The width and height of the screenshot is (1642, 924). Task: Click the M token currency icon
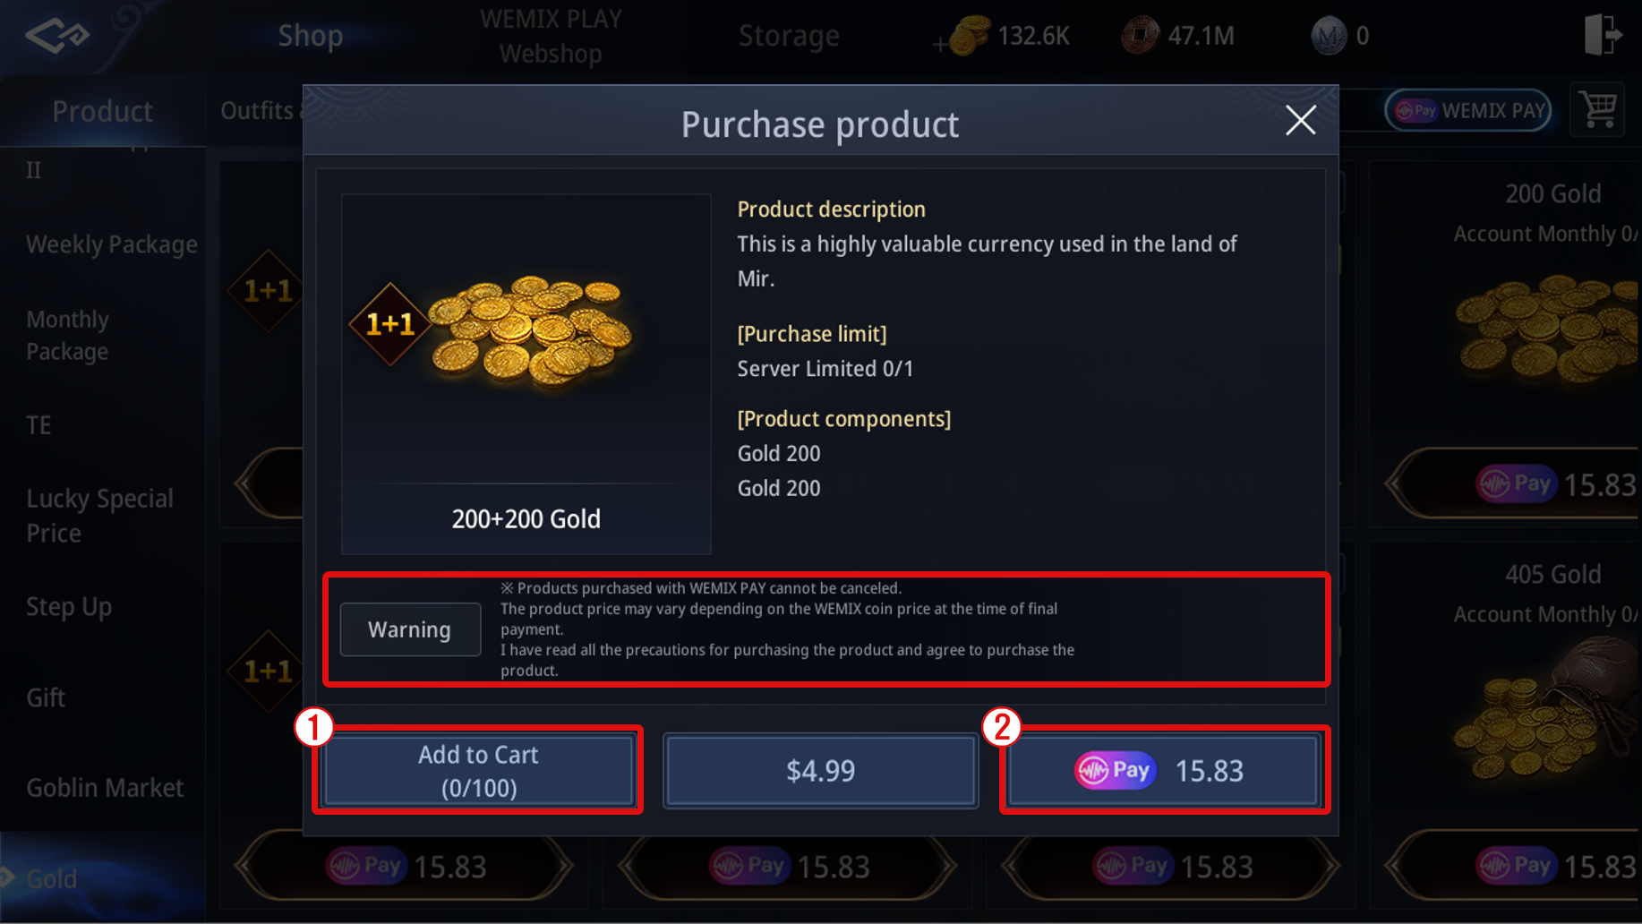click(x=1328, y=36)
